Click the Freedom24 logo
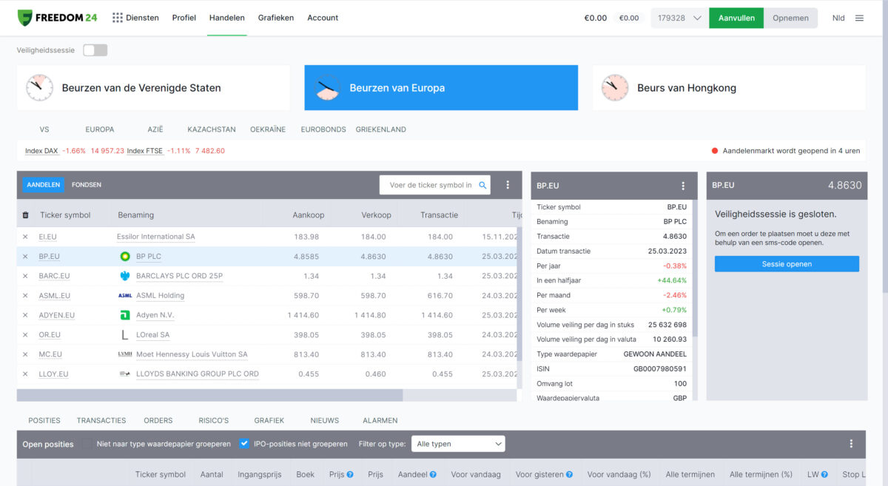888x486 pixels. [59, 18]
